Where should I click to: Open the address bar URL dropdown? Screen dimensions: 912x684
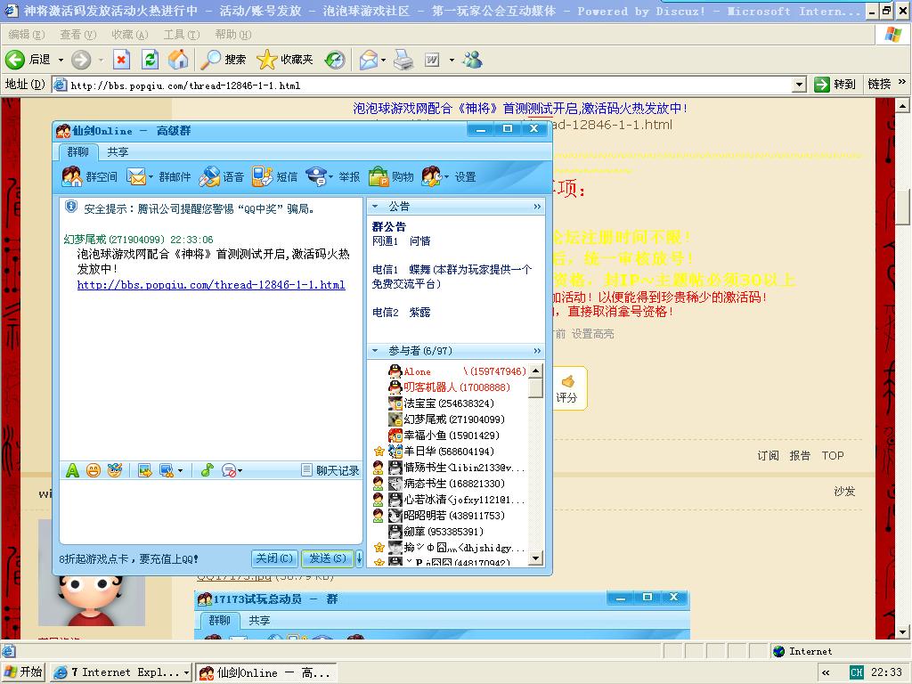[799, 85]
